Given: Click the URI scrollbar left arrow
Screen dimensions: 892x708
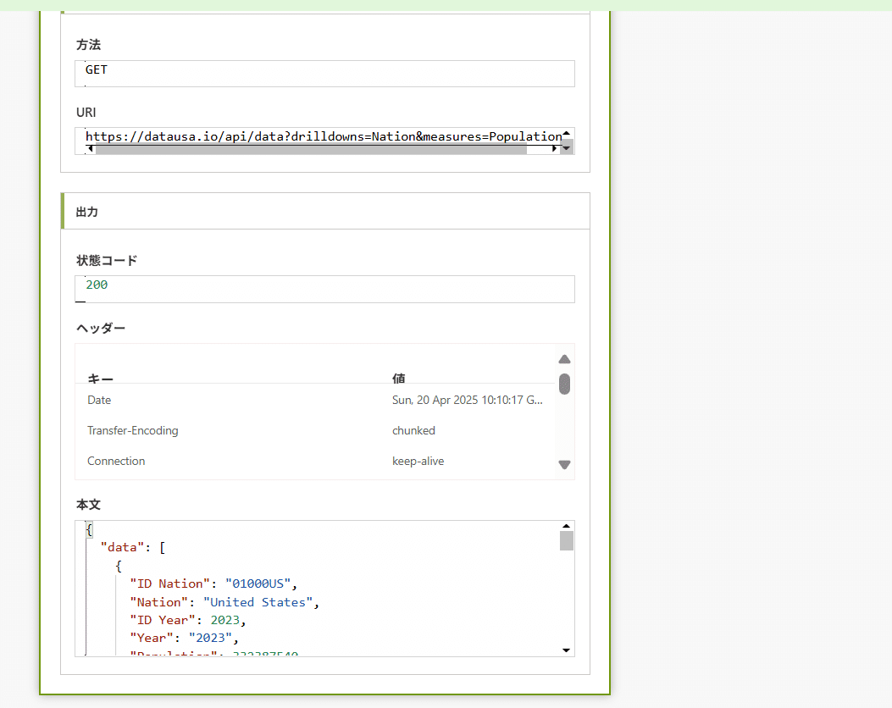Looking at the screenshot, I should 91,148.
